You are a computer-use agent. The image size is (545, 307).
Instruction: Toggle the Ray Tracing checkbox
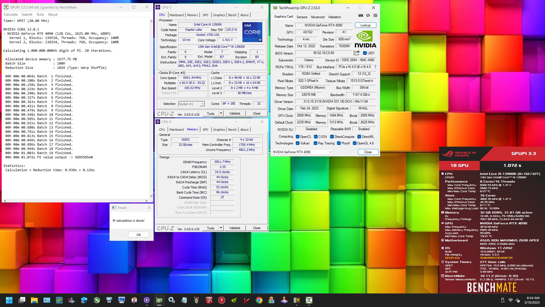click(315, 143)
